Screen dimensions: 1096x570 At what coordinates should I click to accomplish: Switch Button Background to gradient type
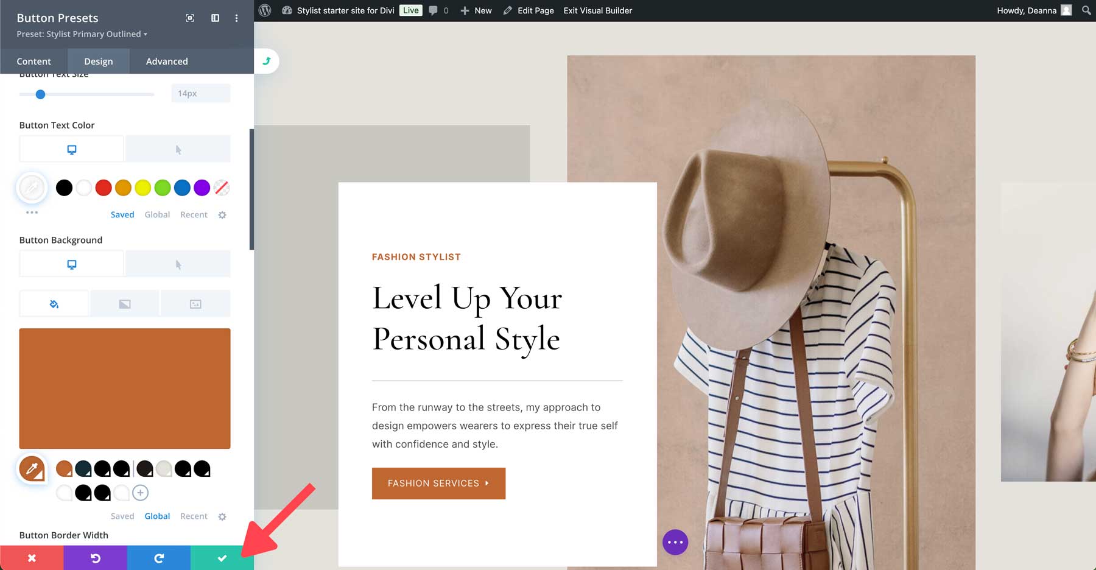tap(124, 303)
